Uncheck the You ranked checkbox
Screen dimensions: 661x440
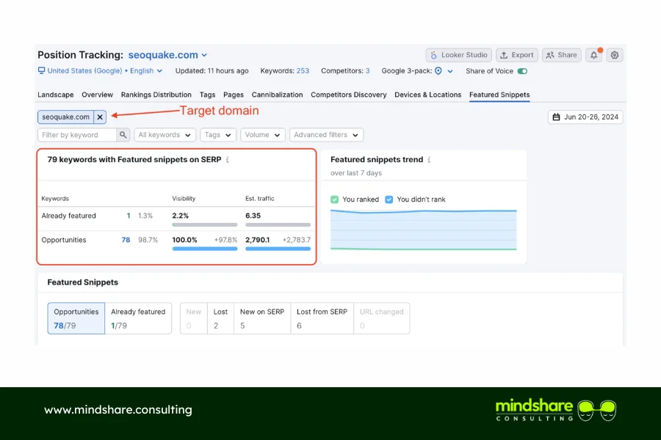335,199
